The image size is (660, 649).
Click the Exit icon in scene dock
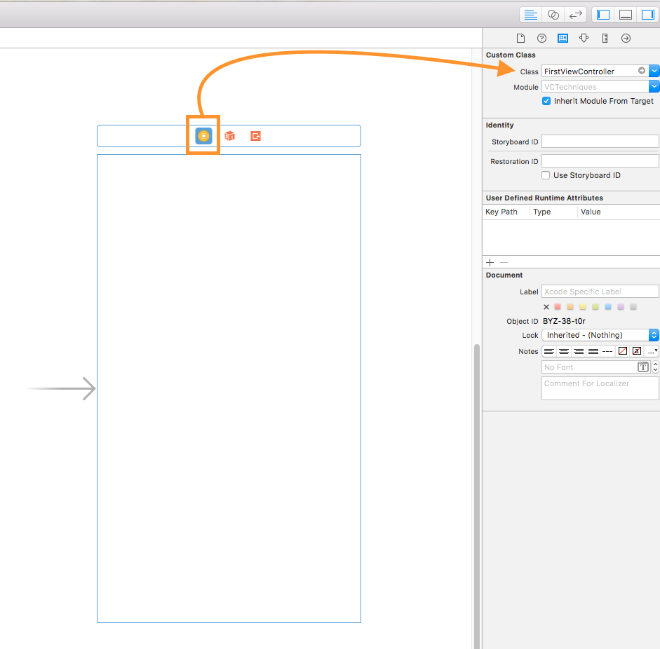pyautogui.click(x=255, y=136)
